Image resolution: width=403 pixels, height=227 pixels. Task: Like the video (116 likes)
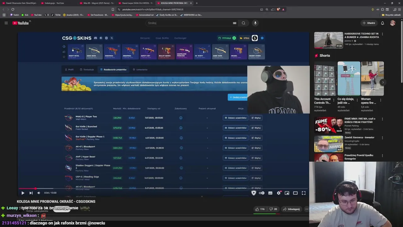pos(260,209)
